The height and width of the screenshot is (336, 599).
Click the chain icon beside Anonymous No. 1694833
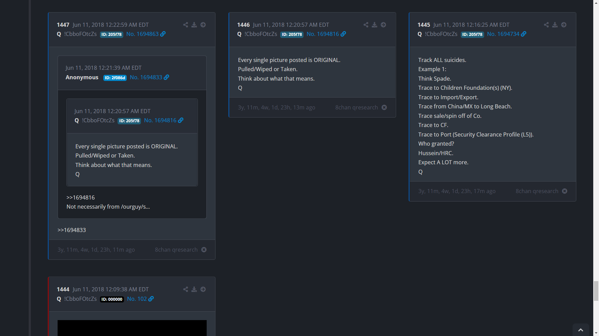pyautogui.click(x=166, y=77)
